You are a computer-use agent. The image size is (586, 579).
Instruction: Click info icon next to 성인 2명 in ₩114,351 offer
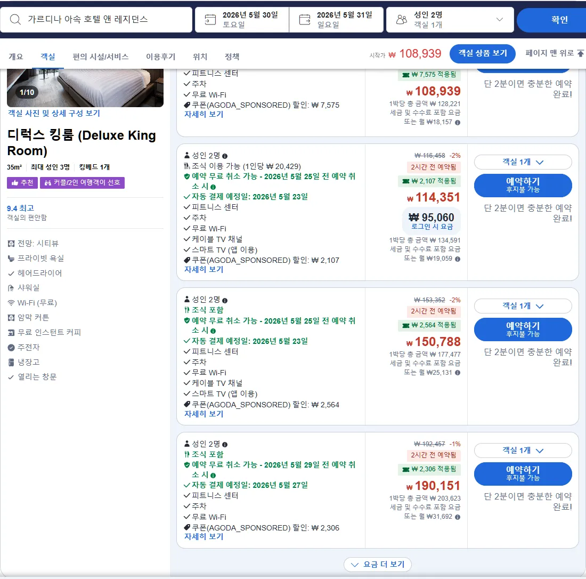click(225, 156)
